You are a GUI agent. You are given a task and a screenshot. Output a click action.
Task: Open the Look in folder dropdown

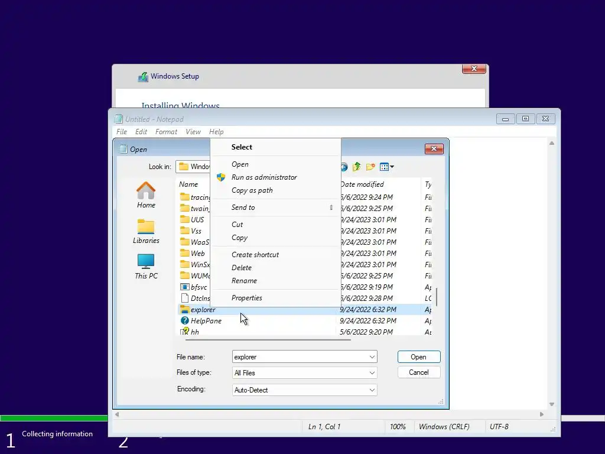[x=193, y=166]
